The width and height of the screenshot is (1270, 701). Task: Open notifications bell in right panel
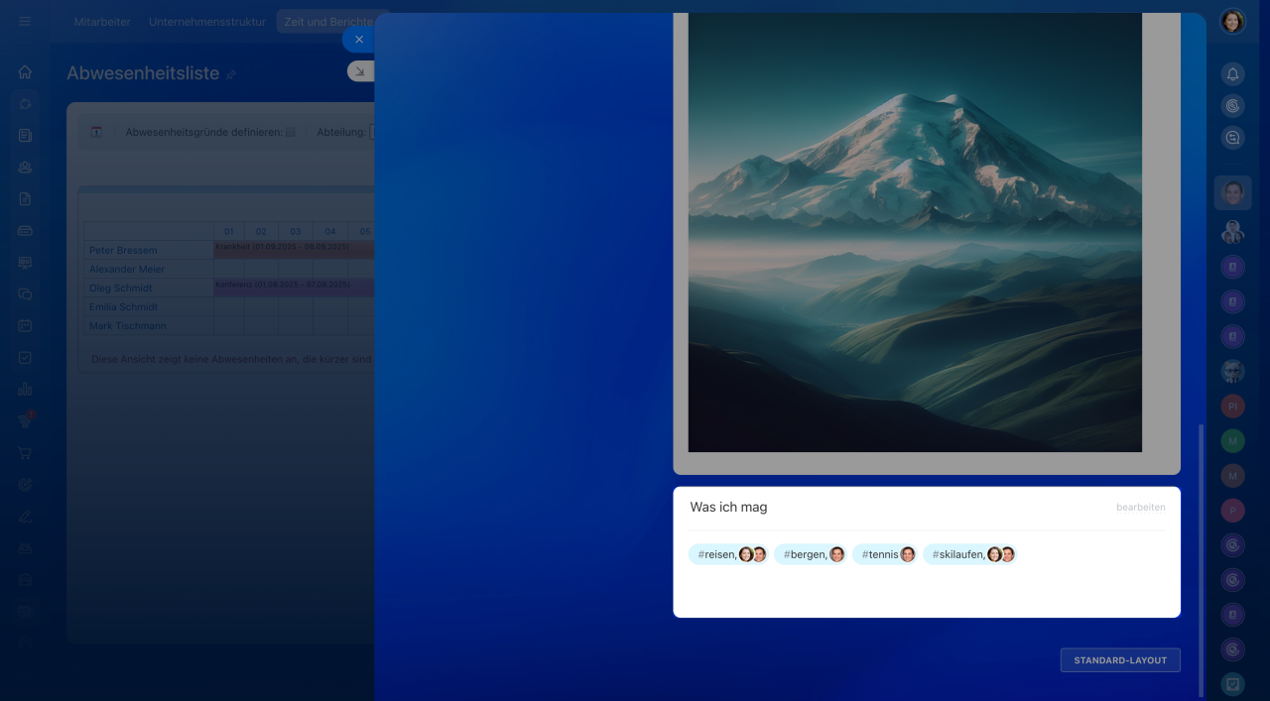coord(1232,73)
